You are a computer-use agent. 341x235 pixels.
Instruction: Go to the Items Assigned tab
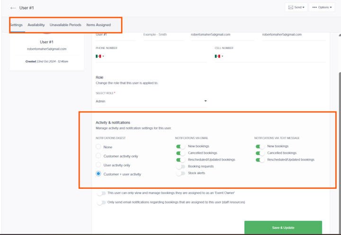point(99,25)
